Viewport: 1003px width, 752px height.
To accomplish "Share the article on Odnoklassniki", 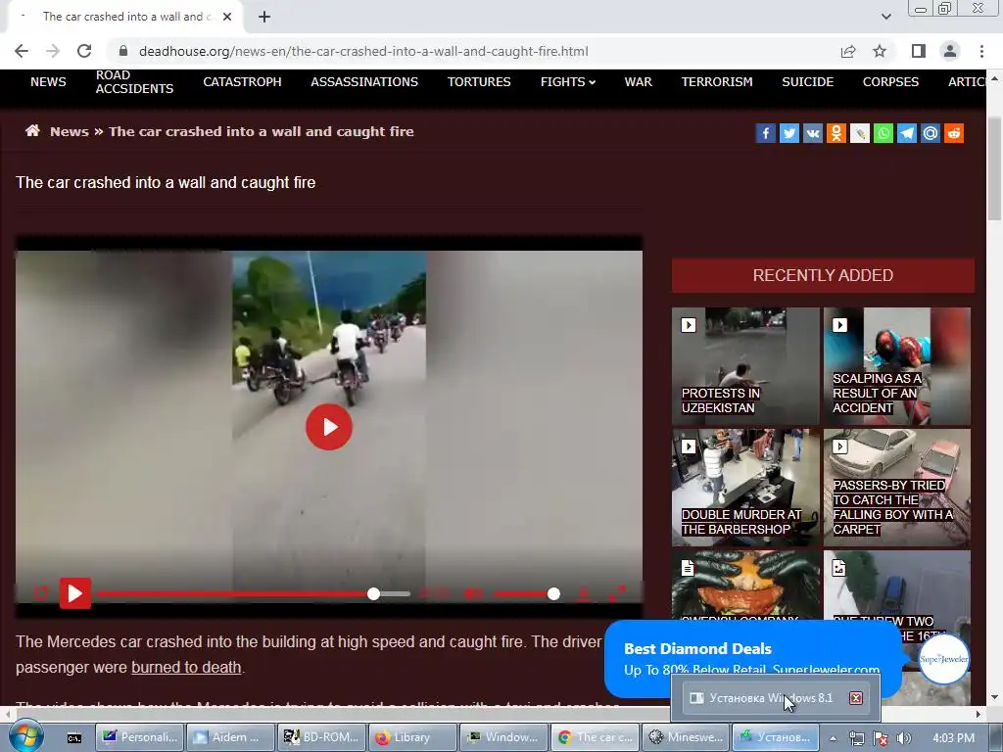I will pyautogui.click(x=836, y=133).
